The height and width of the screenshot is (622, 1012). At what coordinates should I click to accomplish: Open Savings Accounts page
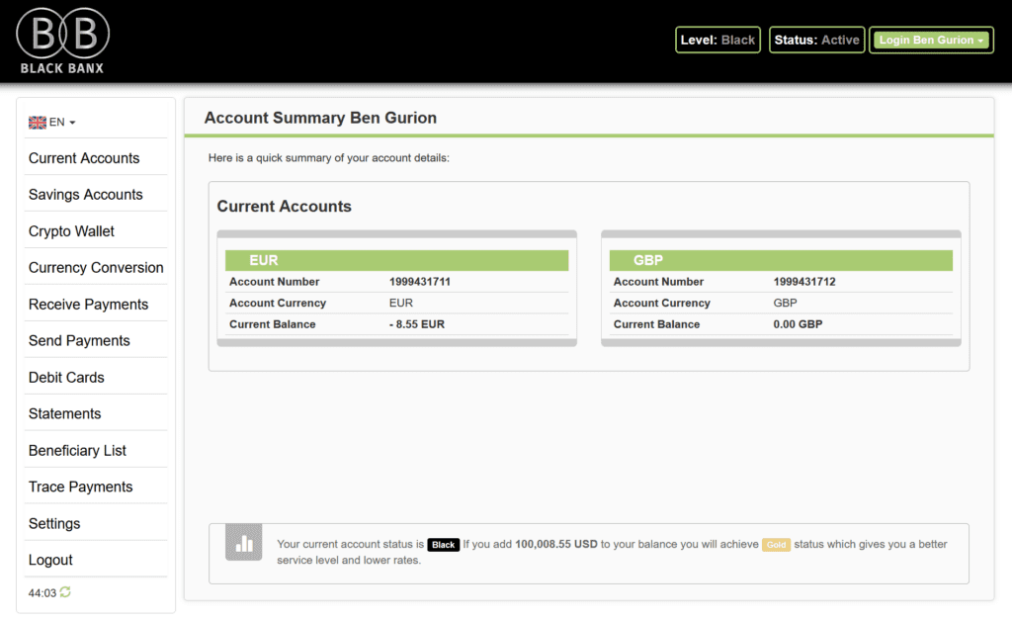(86, 194)
